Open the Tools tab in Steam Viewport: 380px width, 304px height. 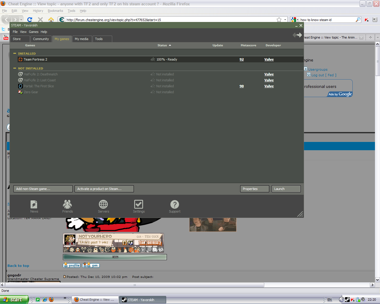102,39
